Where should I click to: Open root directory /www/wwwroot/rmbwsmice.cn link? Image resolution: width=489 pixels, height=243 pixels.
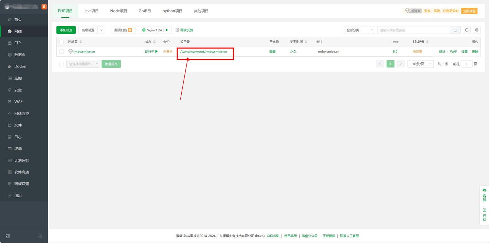point(203,52)
